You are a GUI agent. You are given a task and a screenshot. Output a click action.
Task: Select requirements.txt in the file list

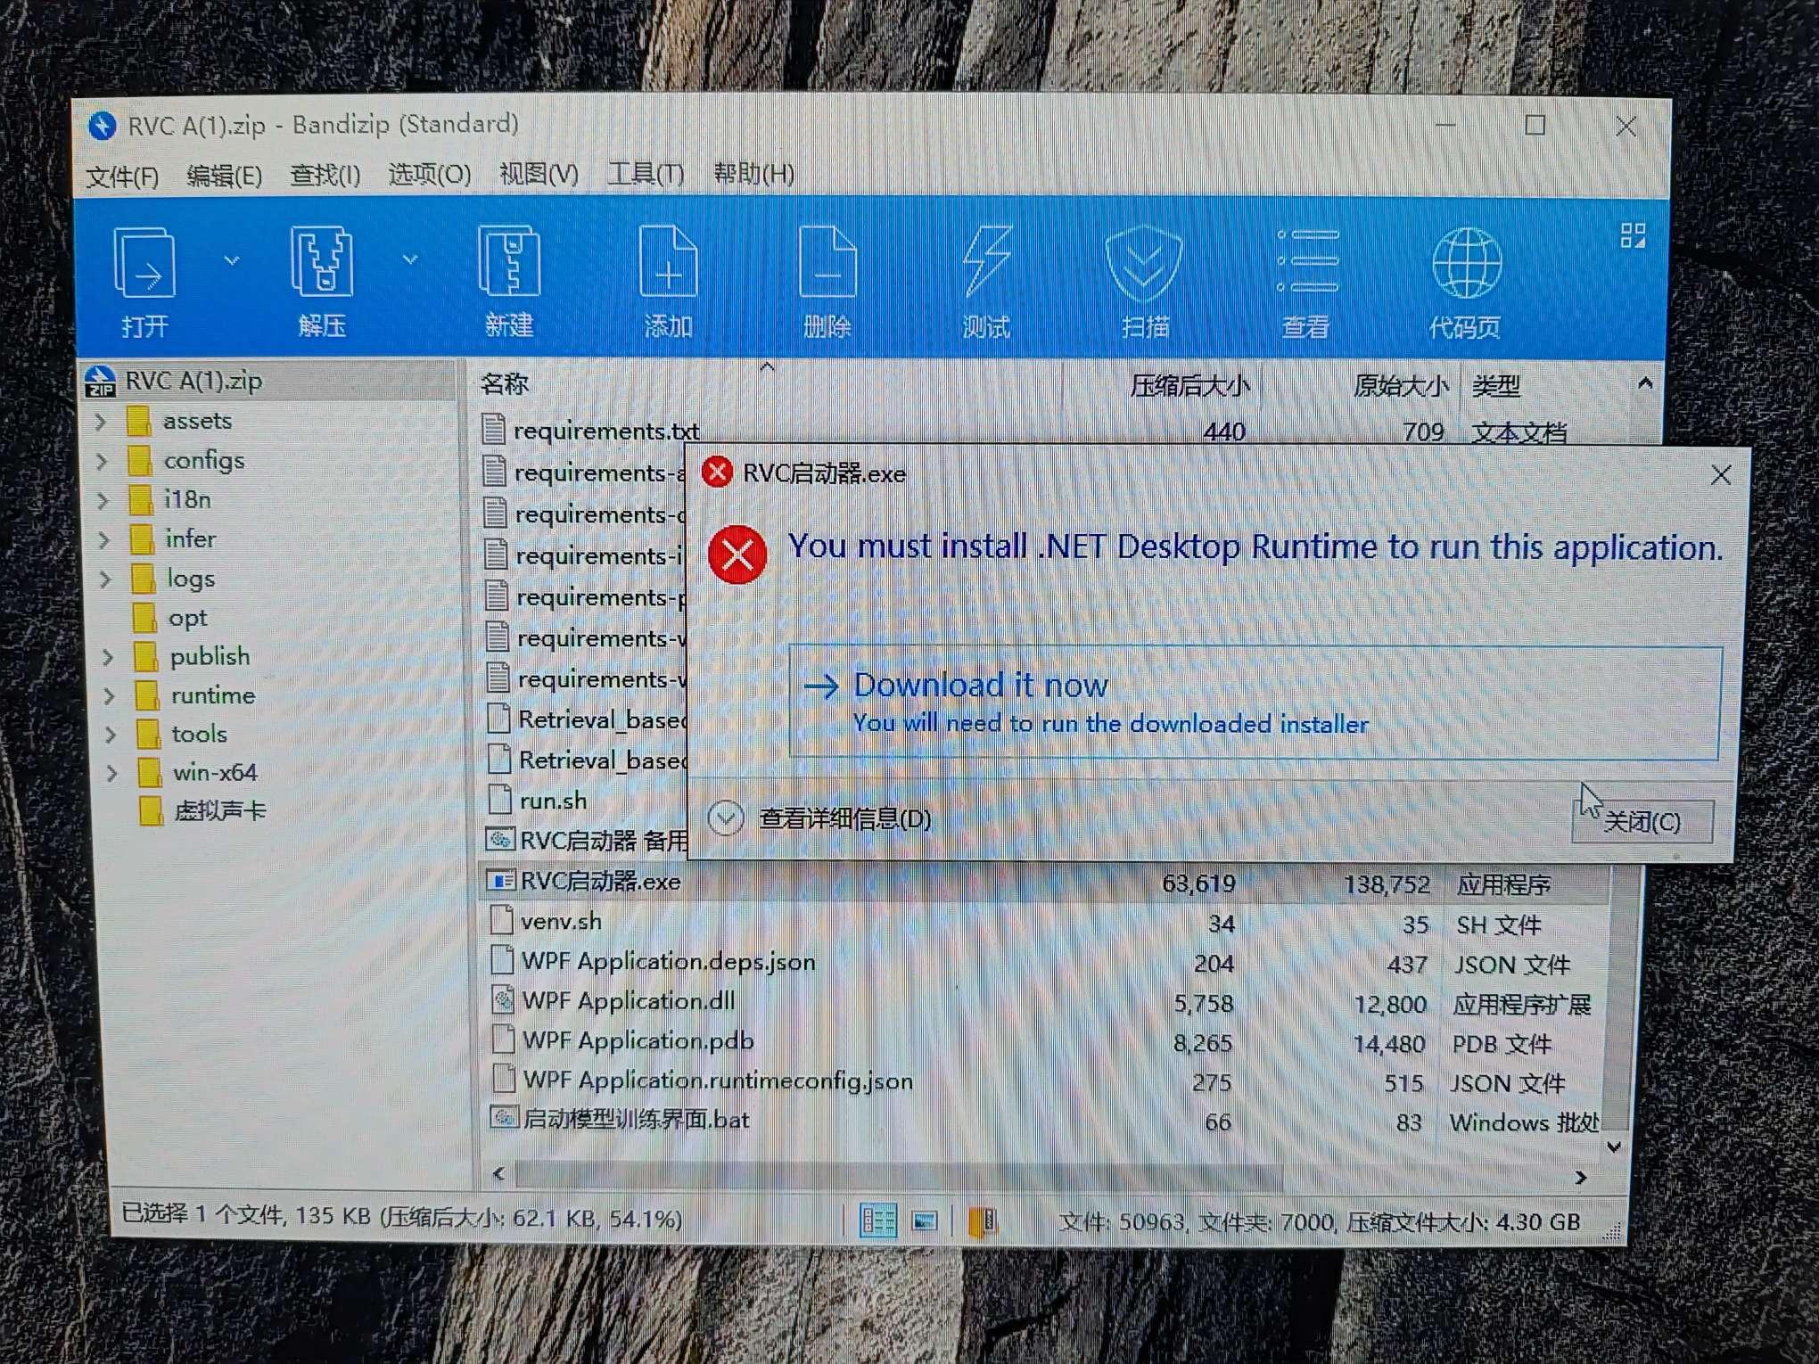[x=606, y=431]
